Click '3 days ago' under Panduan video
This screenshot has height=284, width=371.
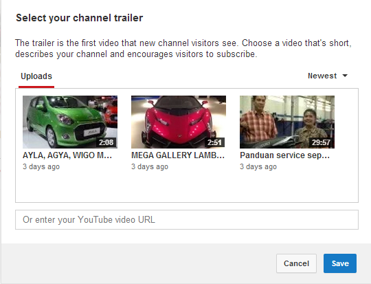(258, 166)
